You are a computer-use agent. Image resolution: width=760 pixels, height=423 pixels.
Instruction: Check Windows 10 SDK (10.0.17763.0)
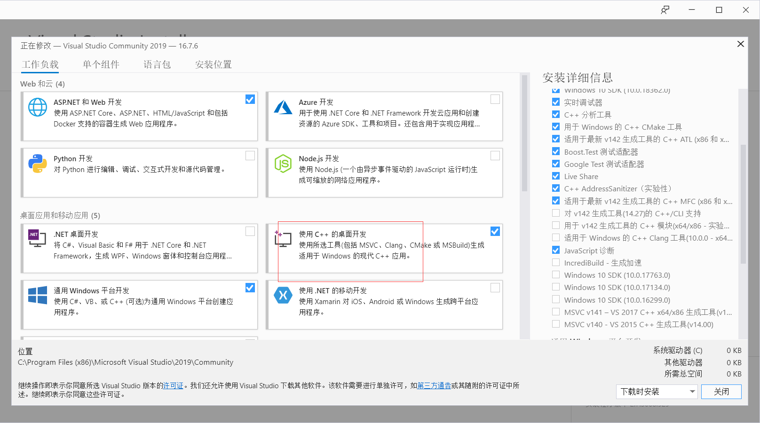(556, 274)
